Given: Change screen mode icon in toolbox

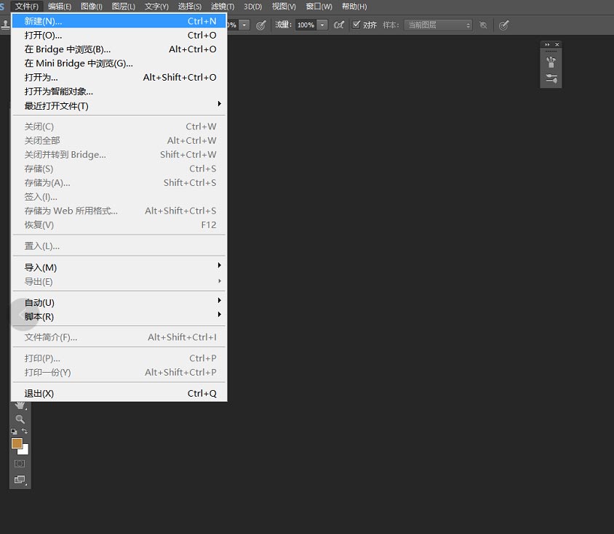Looking at the screenshot, I should pyautogui.click(x=20, y=480).
